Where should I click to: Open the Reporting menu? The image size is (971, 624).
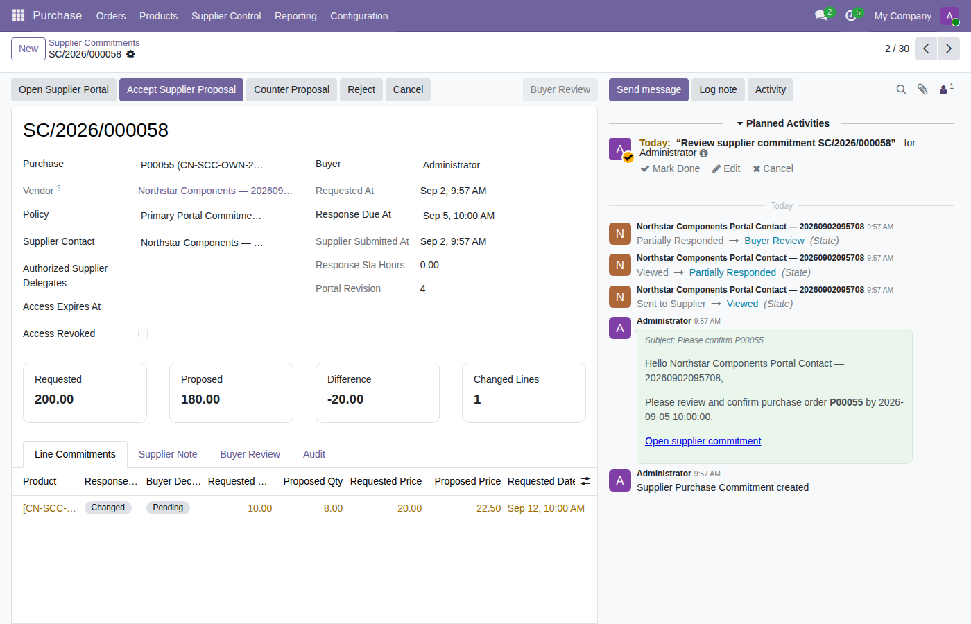pyautogui.click(x=295, y=16)
